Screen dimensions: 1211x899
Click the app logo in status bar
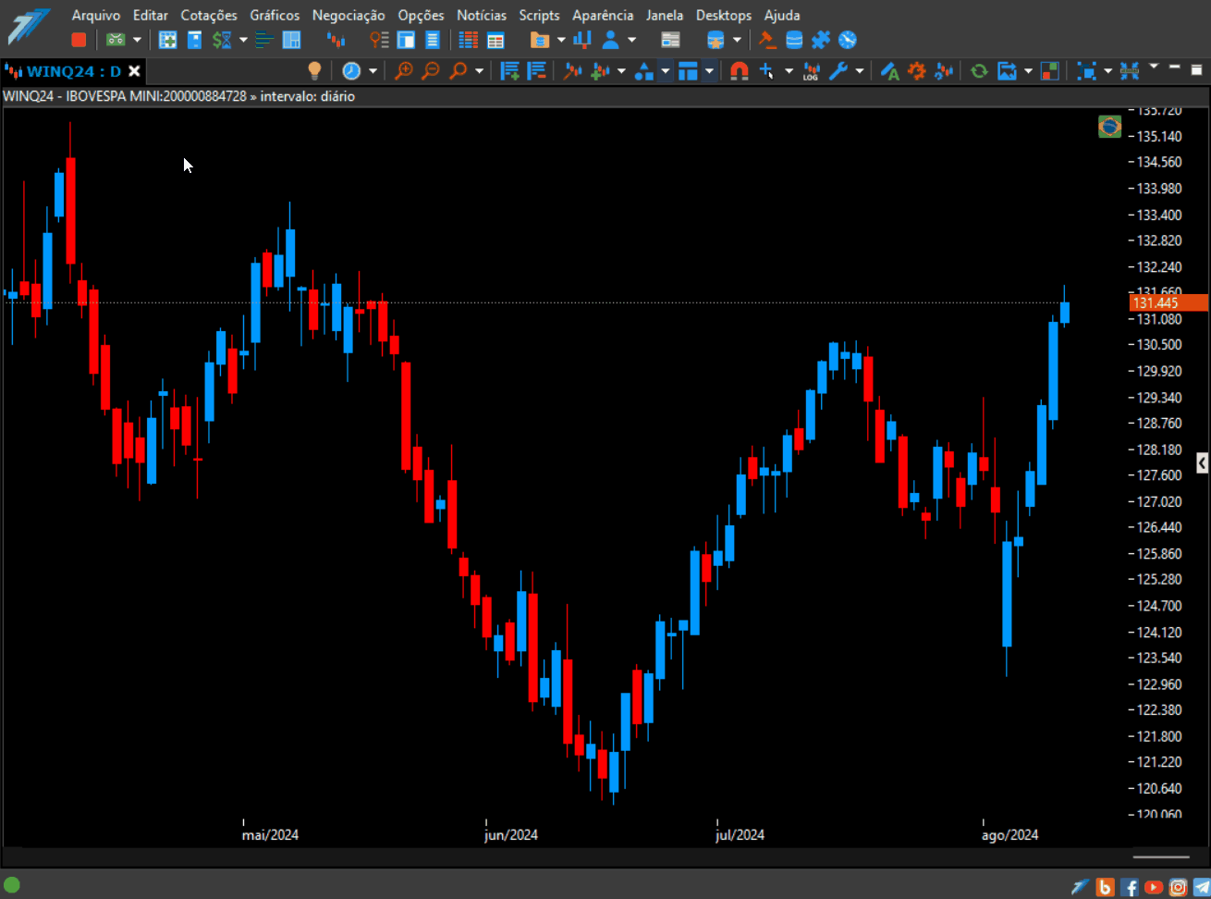click(x=1080, y=888)
